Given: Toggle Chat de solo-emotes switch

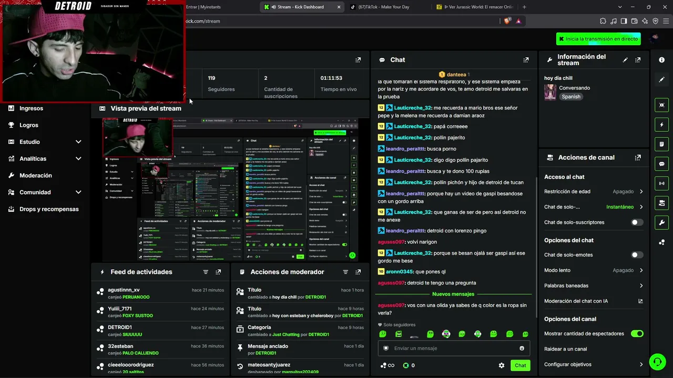Looking at the screenshot, I should tap(637, 255).
